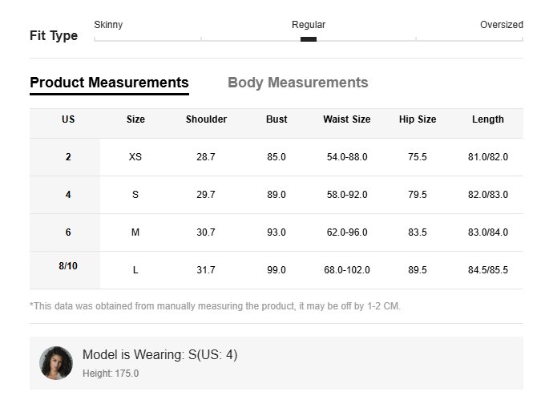Screen dimensions: 545x400
Task: Click the Model is Wearing S(US: 4) text
Action: click(x=159, y=354)
